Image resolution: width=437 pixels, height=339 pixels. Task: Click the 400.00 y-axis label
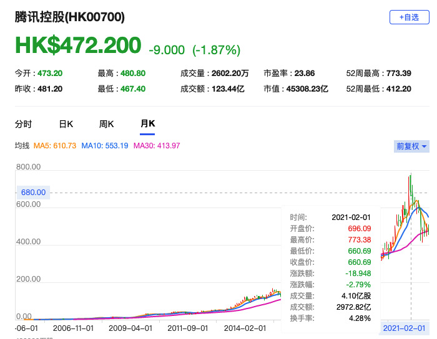tap(29, 242)
